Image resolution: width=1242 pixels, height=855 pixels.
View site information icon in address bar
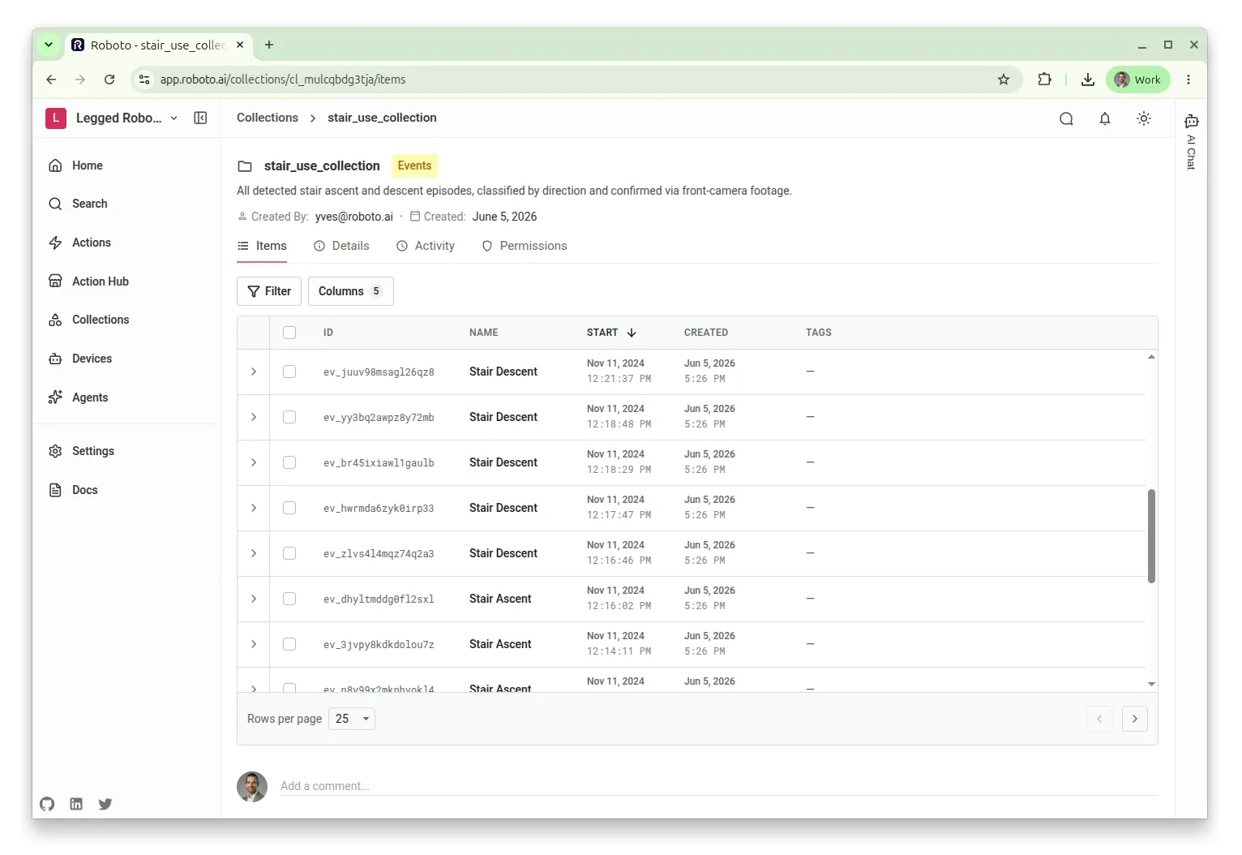click(x=144, y=79)
